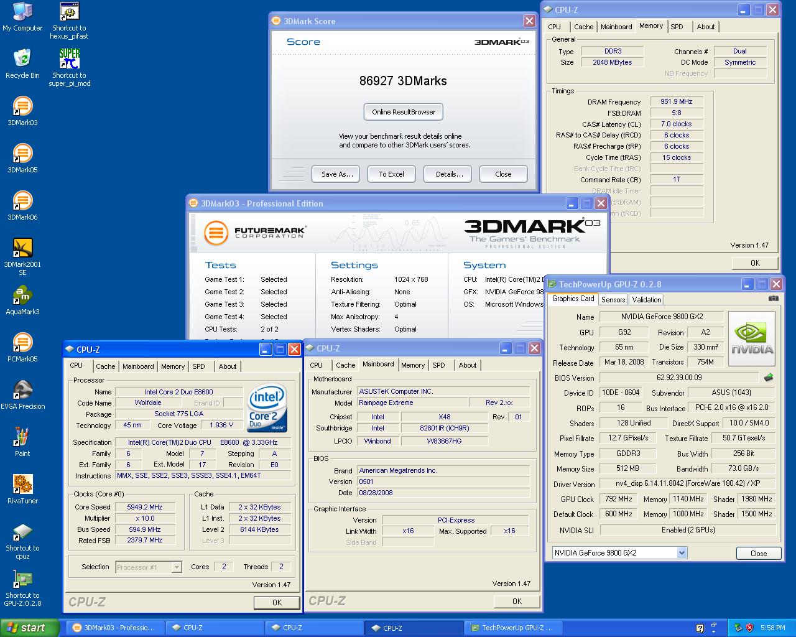
Task: Click OK in the CPU-Z Mainboard window
Action: coord(517,601)
